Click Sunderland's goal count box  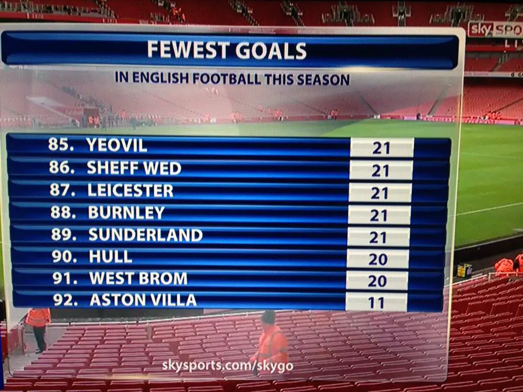(x=378, y=237)
